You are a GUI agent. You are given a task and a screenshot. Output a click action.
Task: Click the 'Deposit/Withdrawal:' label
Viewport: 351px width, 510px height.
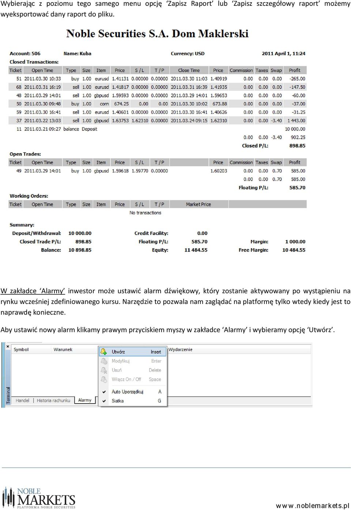tap(37, 233)
